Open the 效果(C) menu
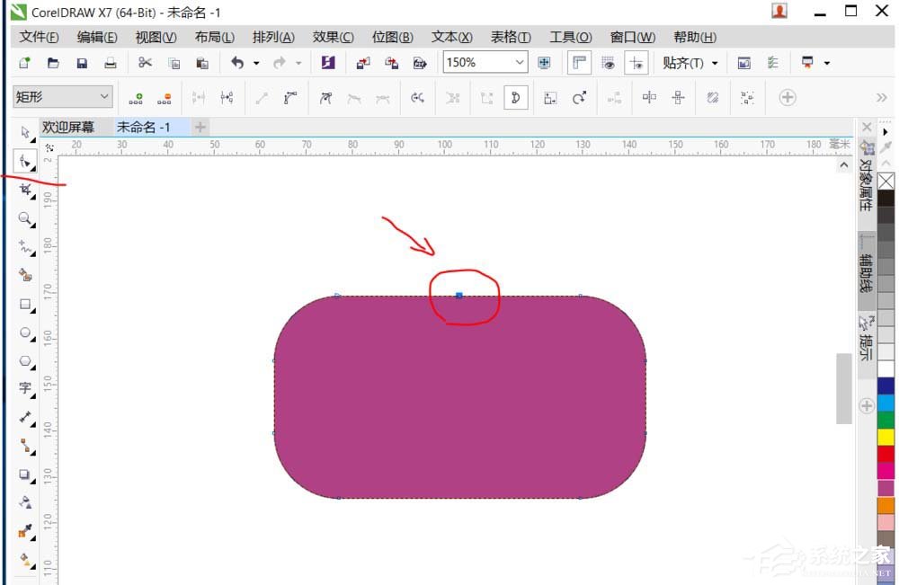 [x=333, y=37]
